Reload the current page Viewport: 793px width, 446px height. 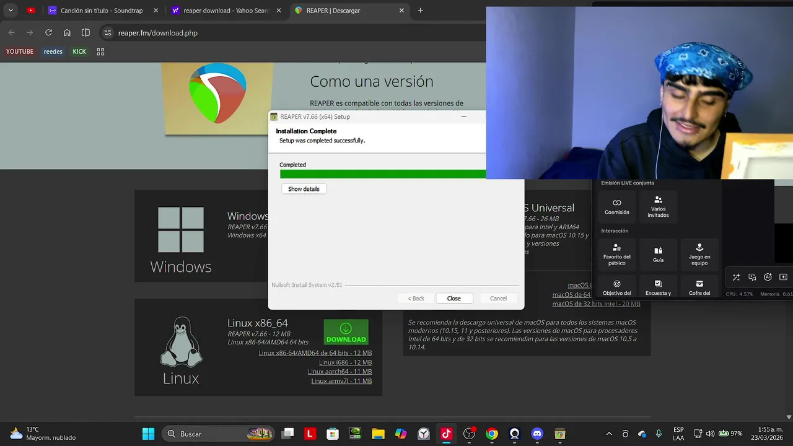[48, 33]
